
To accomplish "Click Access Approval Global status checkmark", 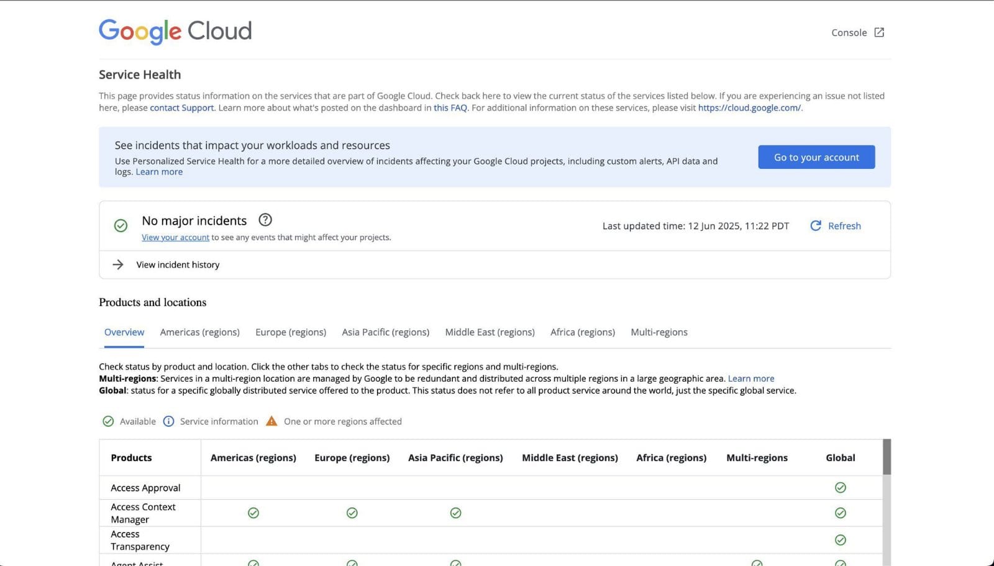I will [841, 488].
